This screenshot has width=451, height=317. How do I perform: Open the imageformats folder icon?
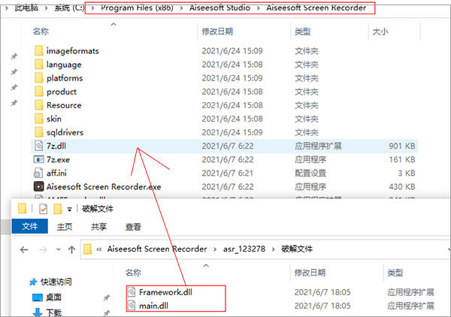[x=39, y=50]
